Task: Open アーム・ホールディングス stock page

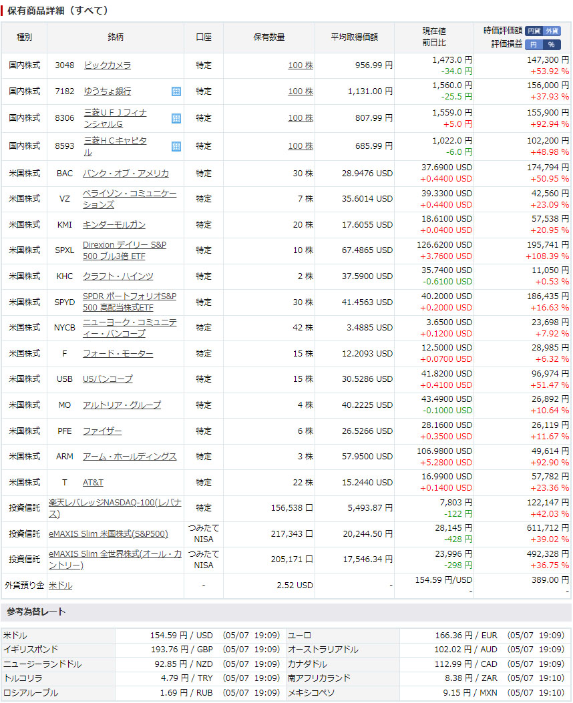Action: click(x=130, y=457)
